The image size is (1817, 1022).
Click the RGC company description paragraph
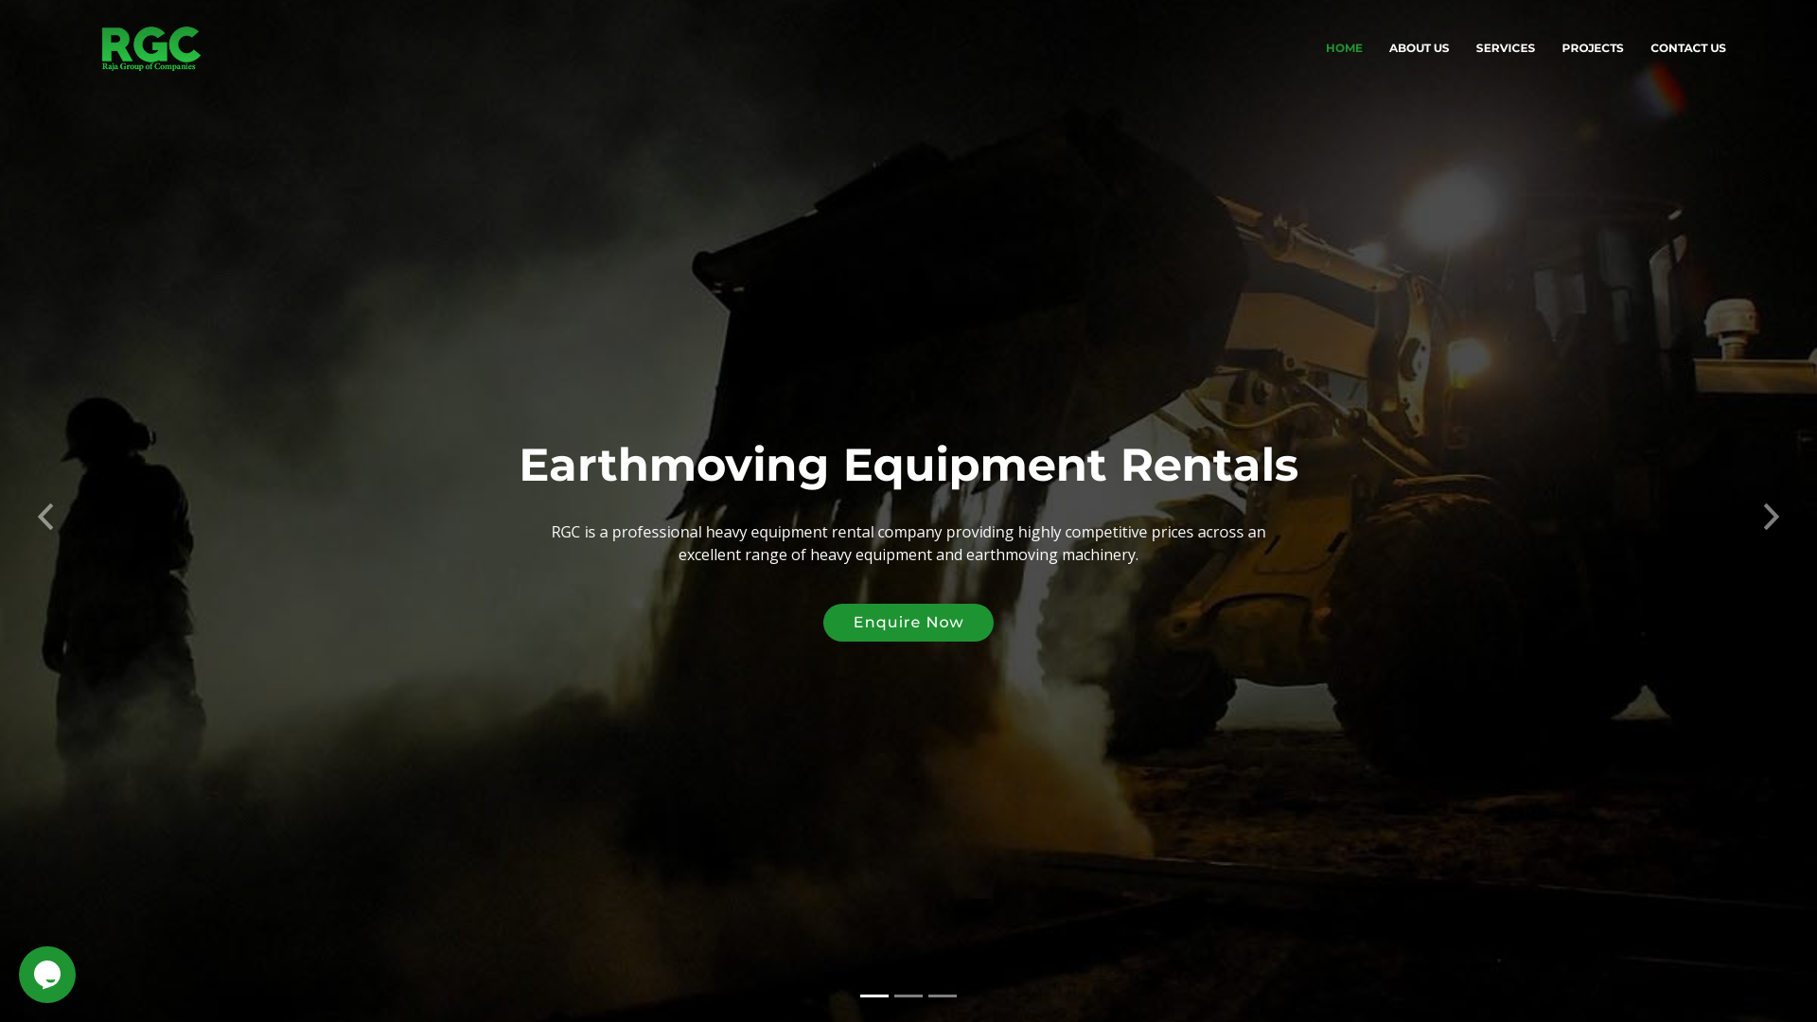[908, 543]
